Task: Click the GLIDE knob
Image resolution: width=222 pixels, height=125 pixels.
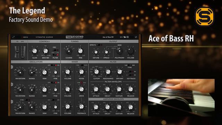Action: click(x=35, y=51)
